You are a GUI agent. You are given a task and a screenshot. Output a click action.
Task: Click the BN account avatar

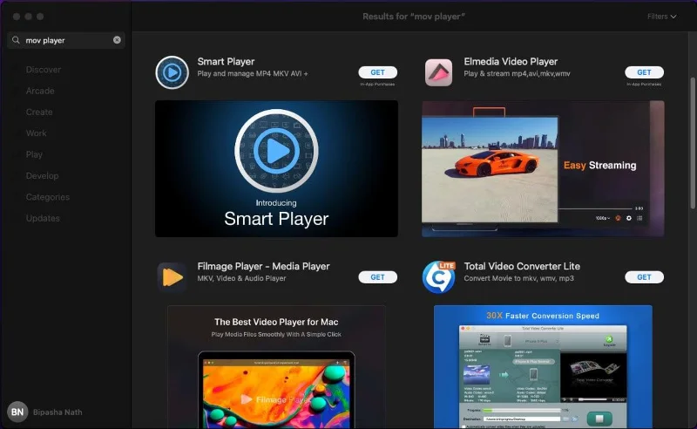click(17, 412)
